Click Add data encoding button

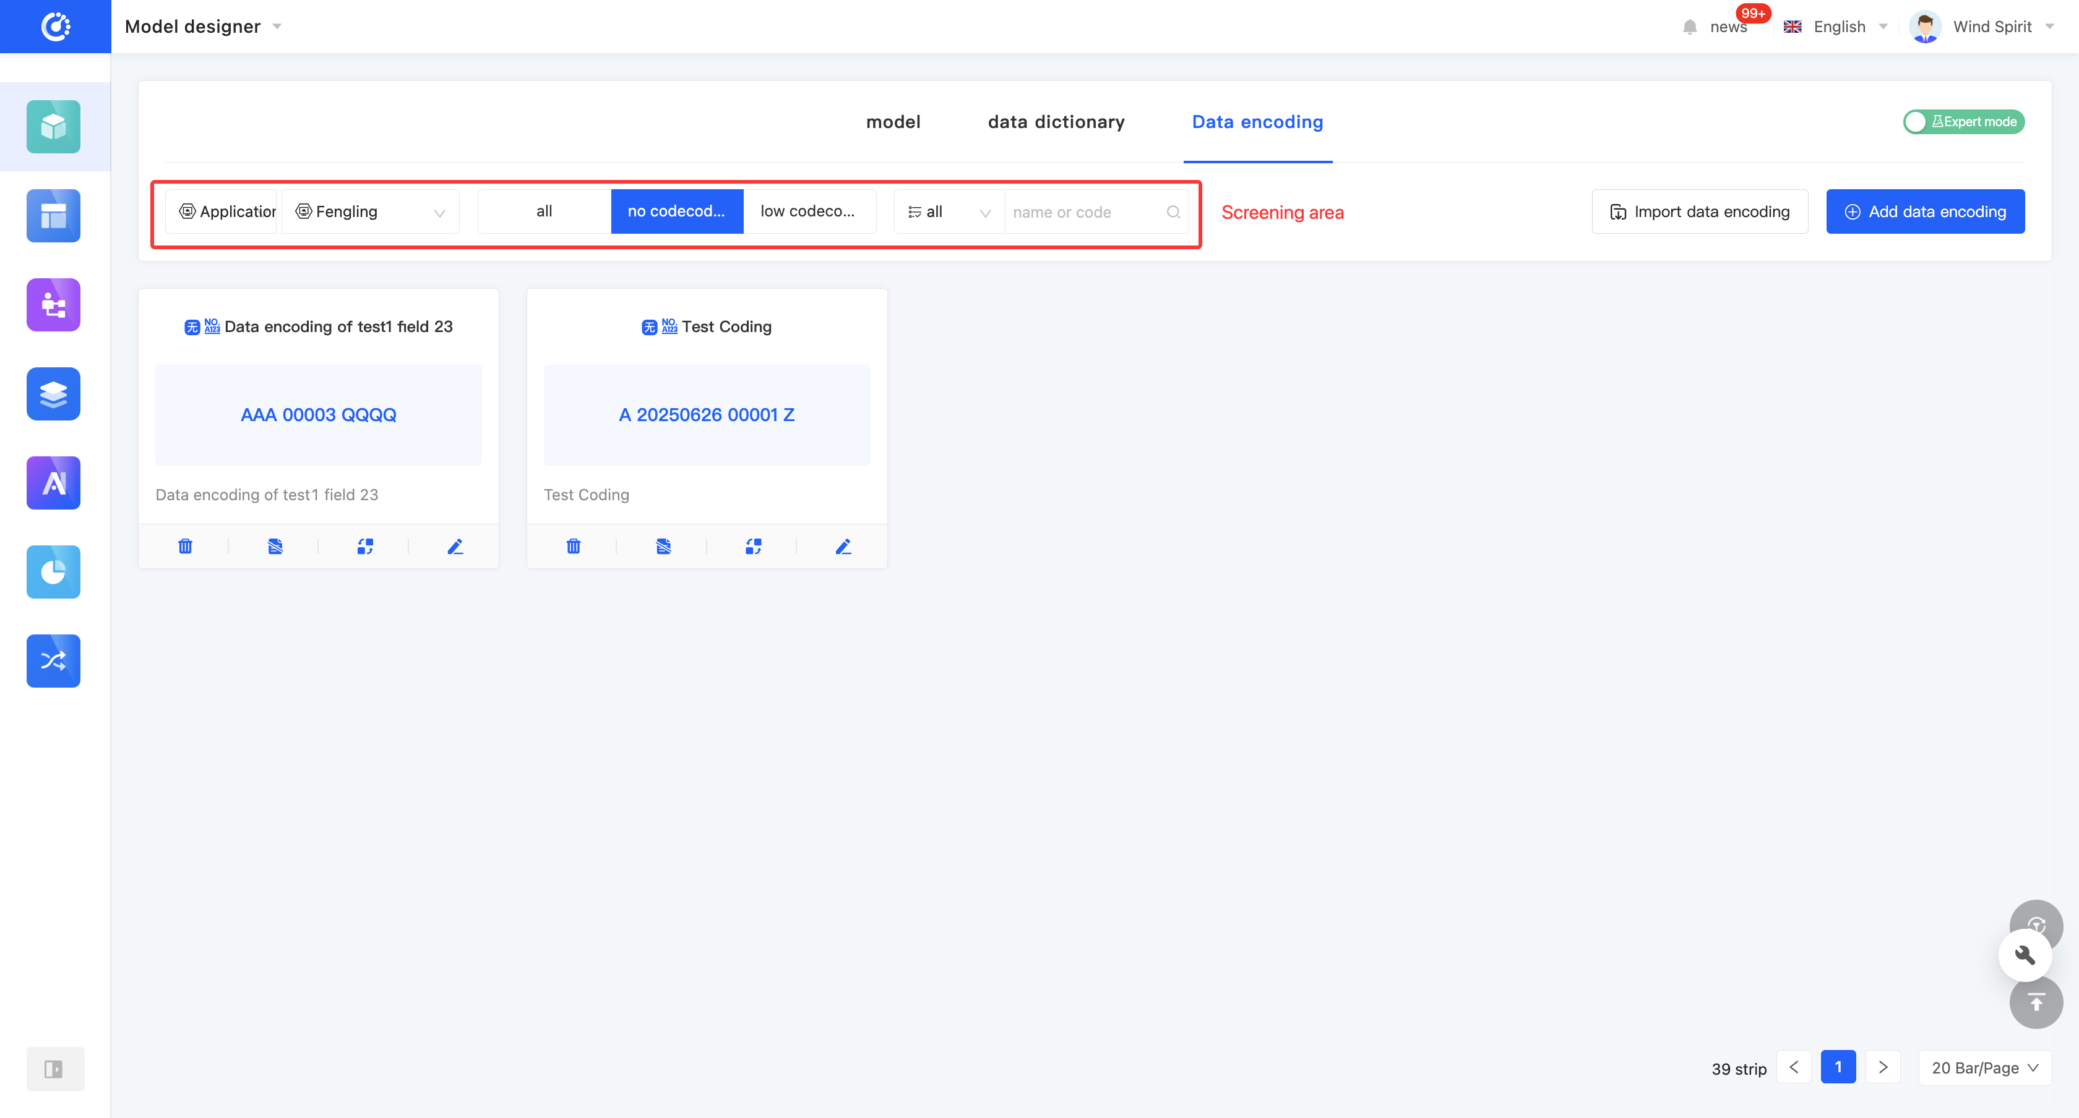[x=1925, y=211]
